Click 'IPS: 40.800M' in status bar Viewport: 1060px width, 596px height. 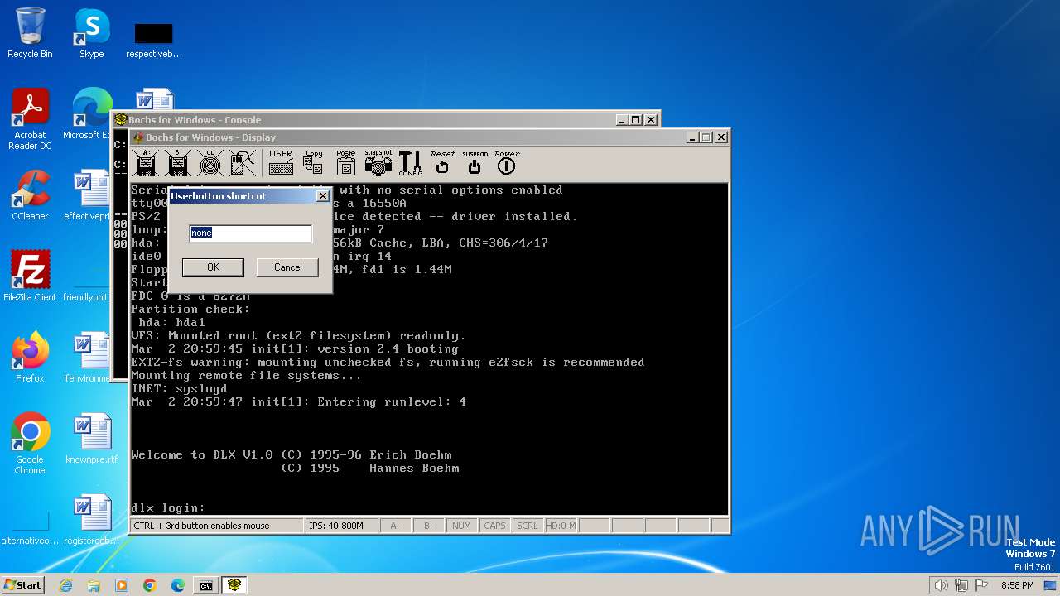click(341, 526)
